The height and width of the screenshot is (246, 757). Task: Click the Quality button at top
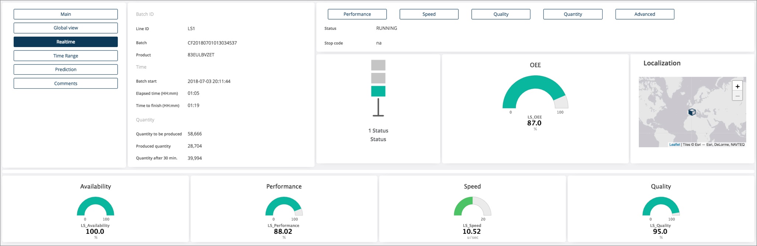click(x=501, y=14)
